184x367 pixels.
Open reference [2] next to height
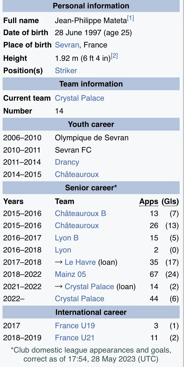tap(114, 56)
